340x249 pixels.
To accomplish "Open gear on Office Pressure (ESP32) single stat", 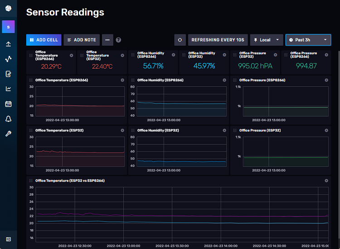I will click(x=275, y=55).
